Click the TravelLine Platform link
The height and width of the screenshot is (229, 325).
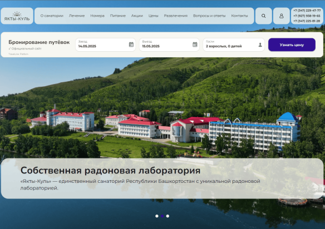(18, 54)
